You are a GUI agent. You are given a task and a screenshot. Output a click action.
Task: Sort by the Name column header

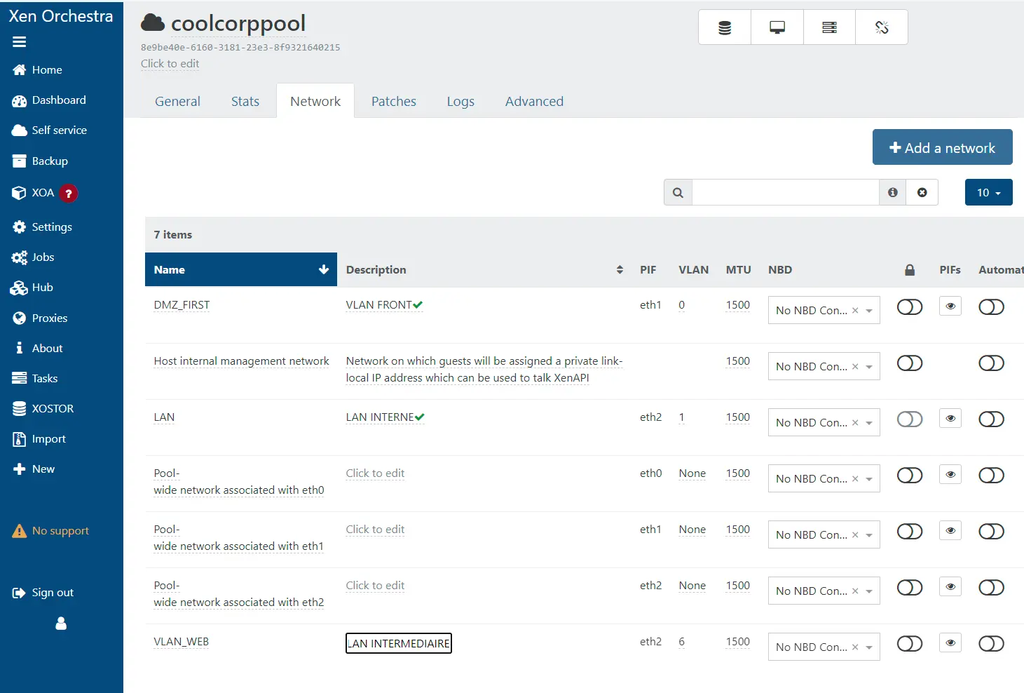click(x=241, y=270)
